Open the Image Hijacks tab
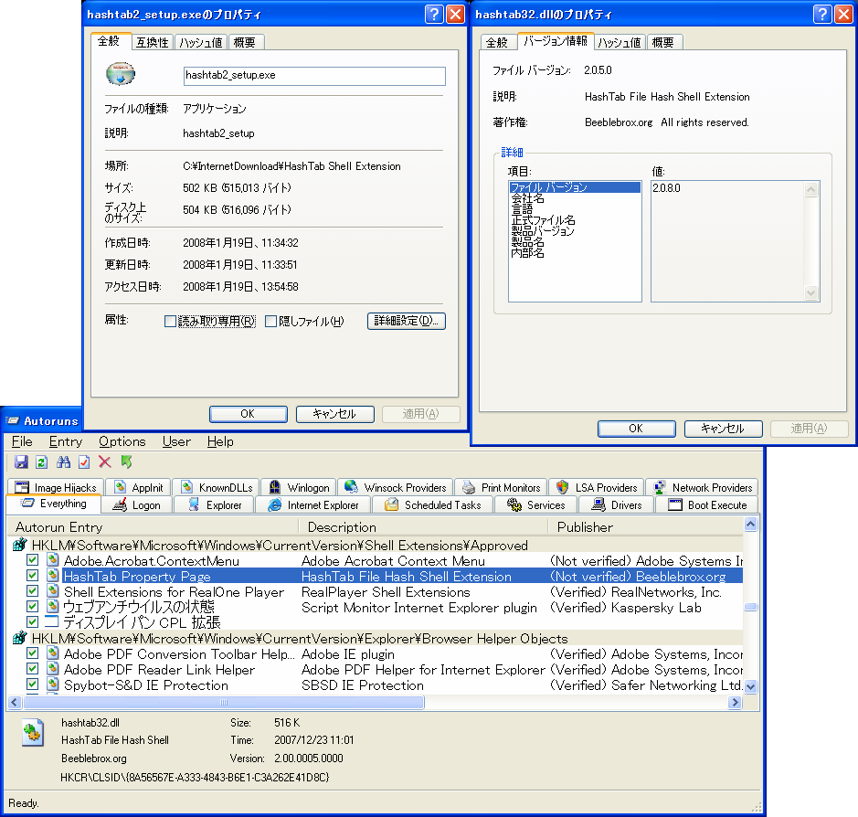The width and height of the screenshot is (858, 817). (x=55, y=487)
